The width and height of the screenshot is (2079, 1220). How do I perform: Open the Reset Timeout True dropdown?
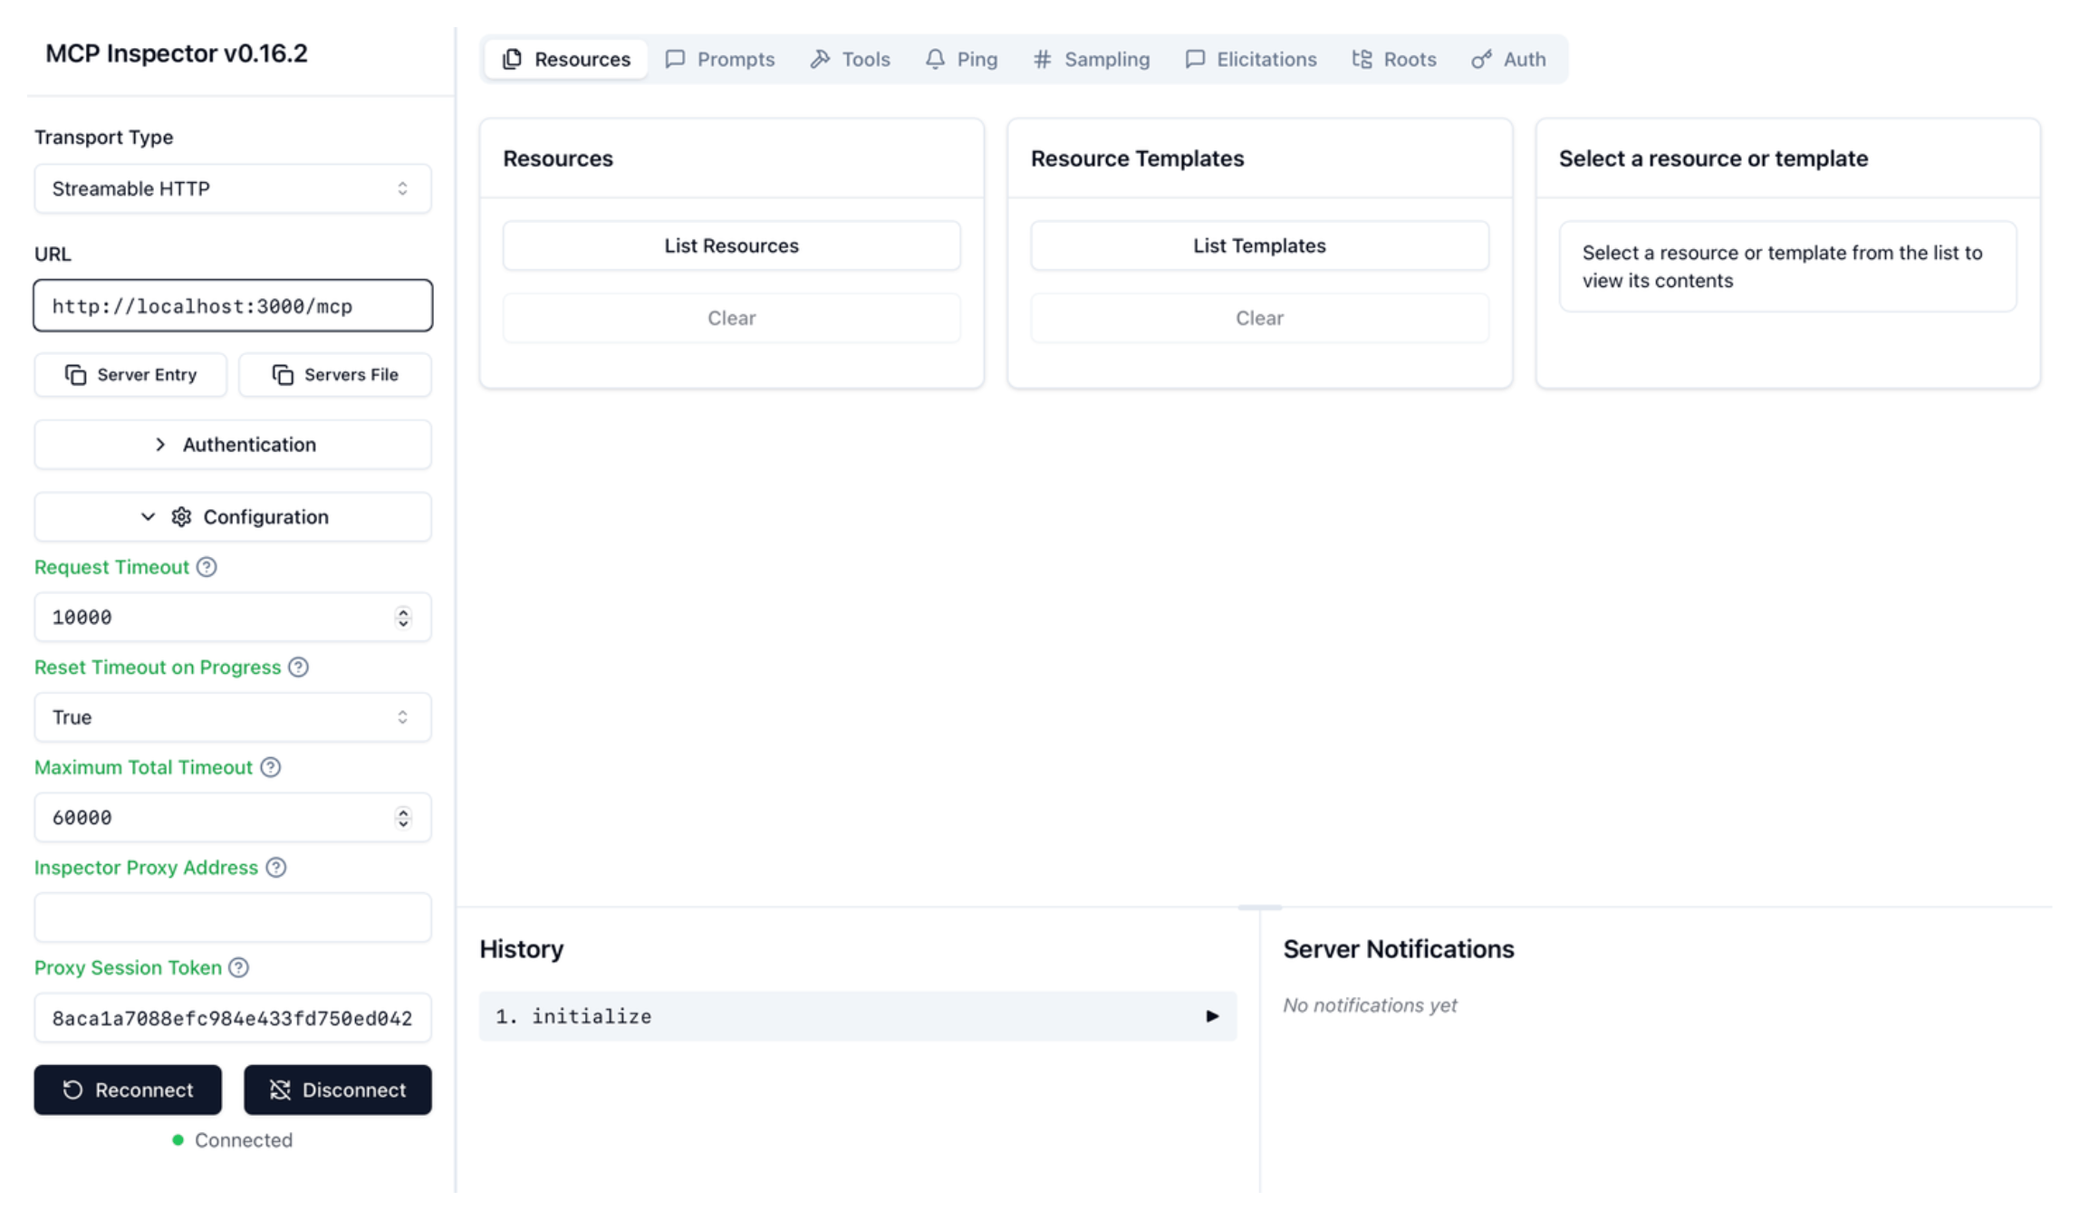[232, 717]
